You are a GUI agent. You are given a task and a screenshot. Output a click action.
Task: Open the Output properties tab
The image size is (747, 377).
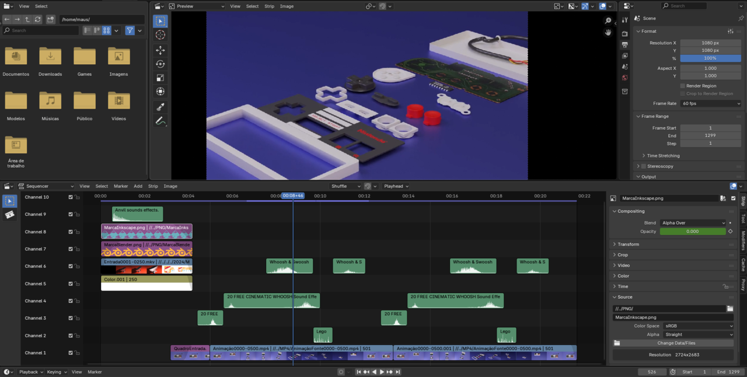coord(625,45)
